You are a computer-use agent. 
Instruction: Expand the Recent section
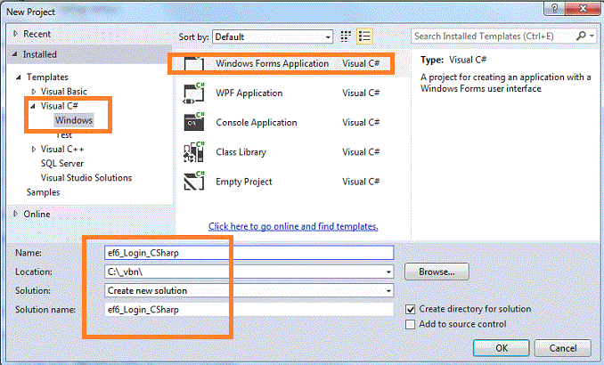pyautogui.click(x=15, y=34)
